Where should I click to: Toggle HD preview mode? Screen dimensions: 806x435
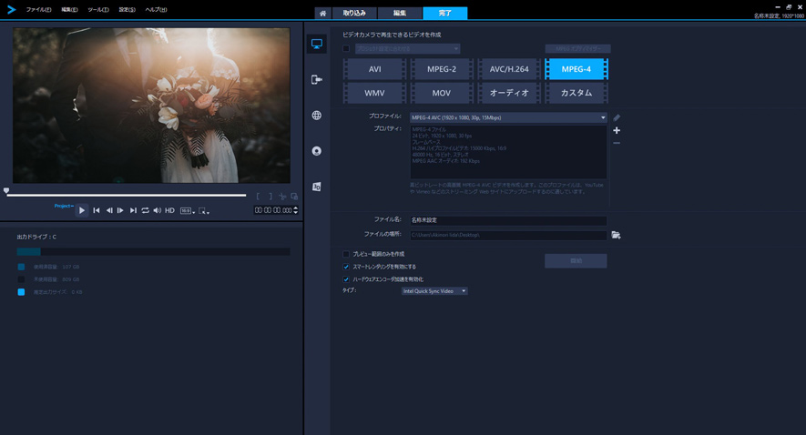click(169, 210)
